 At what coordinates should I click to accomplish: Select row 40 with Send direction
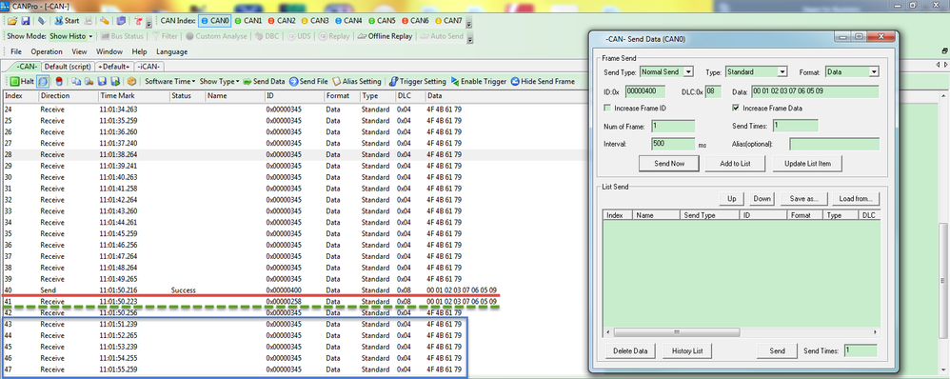251,290
